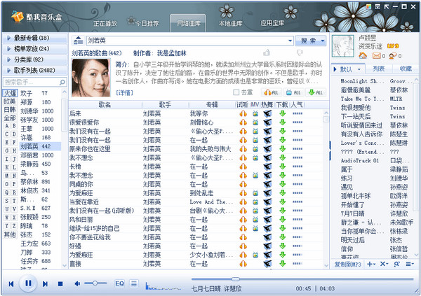Click the listen ALL button

click(x=271, y=92)
